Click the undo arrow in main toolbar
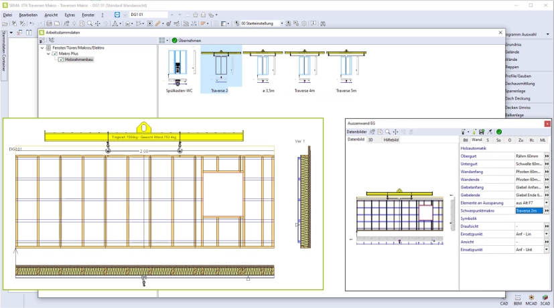This screenshot has height=308, width=554. 31,23
